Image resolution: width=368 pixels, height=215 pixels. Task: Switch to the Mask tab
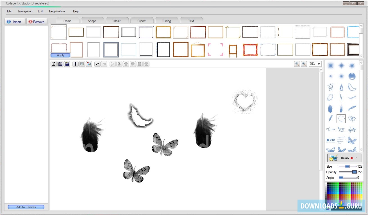117,20
